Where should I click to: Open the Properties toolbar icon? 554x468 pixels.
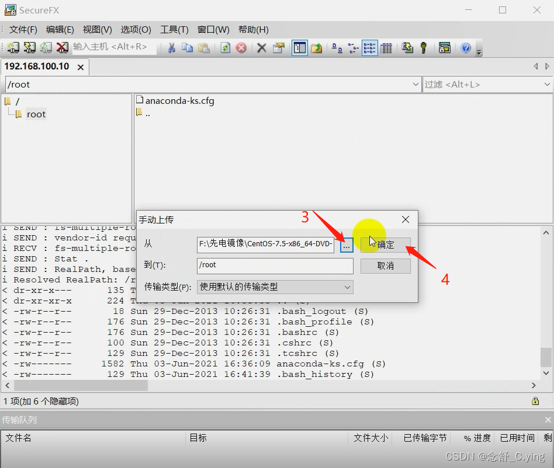point(279,48)
